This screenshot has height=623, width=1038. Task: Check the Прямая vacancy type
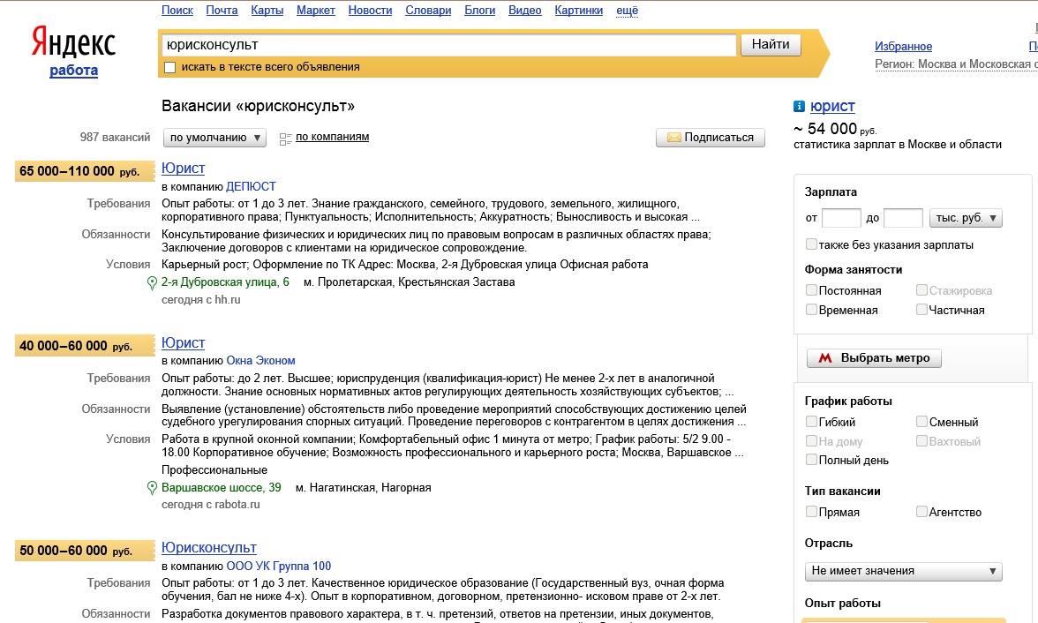coord(811,511)
